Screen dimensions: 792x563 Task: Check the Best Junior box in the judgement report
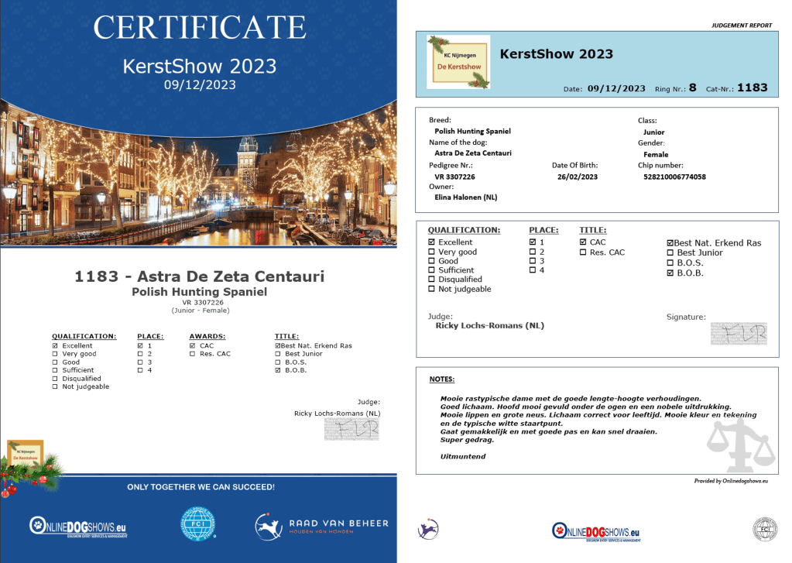pyautogui.click(x=670, y=253)
